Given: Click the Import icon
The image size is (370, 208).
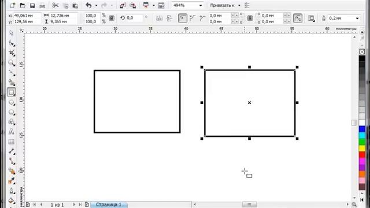Looking at the screenshot, I should click(x=123, y=5).
